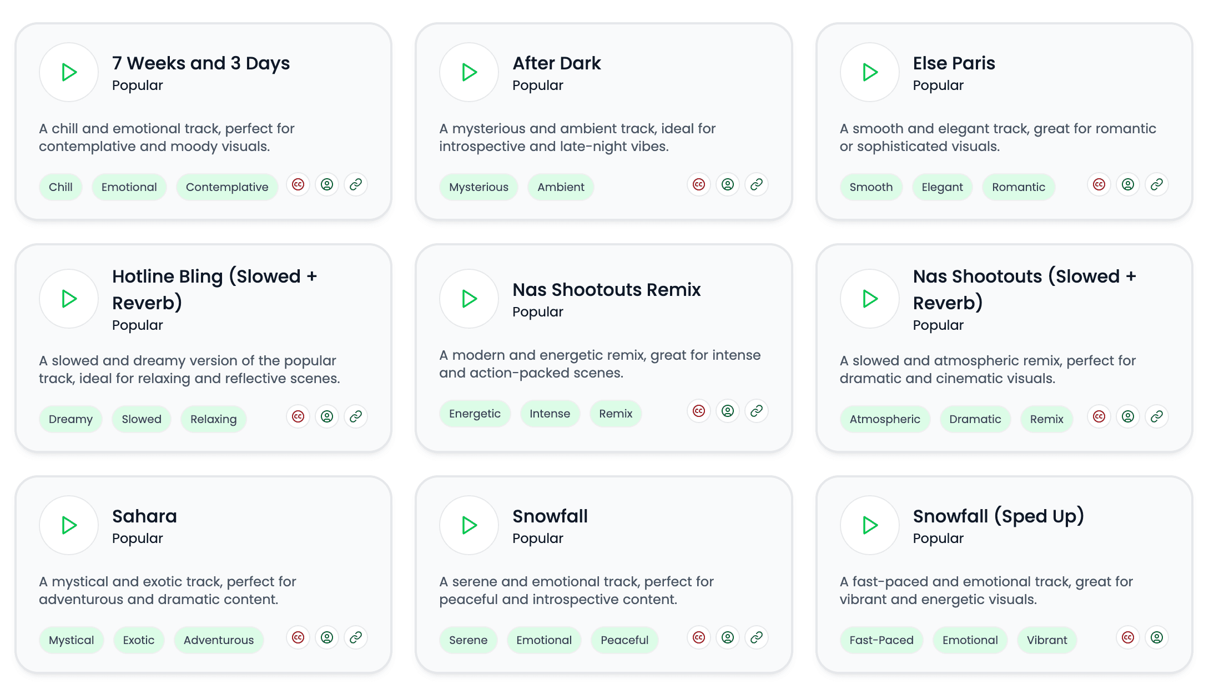Click the attribution person icon on Sahara card

(327, 637)
